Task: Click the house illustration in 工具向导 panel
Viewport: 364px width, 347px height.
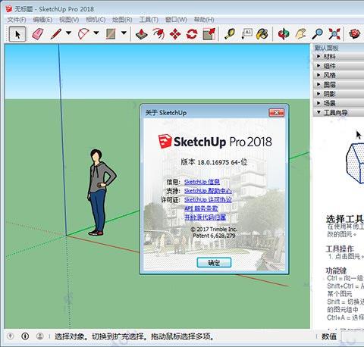Action: (355, 163)
